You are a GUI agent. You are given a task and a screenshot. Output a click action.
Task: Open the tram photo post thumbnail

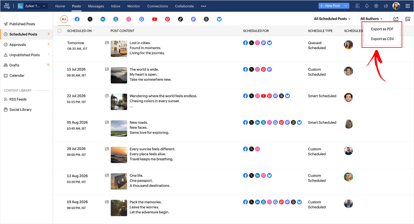point(119,49)
